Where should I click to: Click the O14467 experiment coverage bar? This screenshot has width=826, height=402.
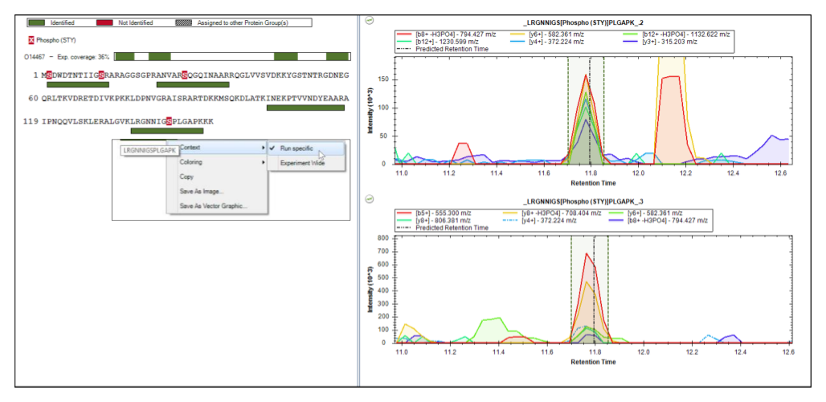click(x=232, y=56)
